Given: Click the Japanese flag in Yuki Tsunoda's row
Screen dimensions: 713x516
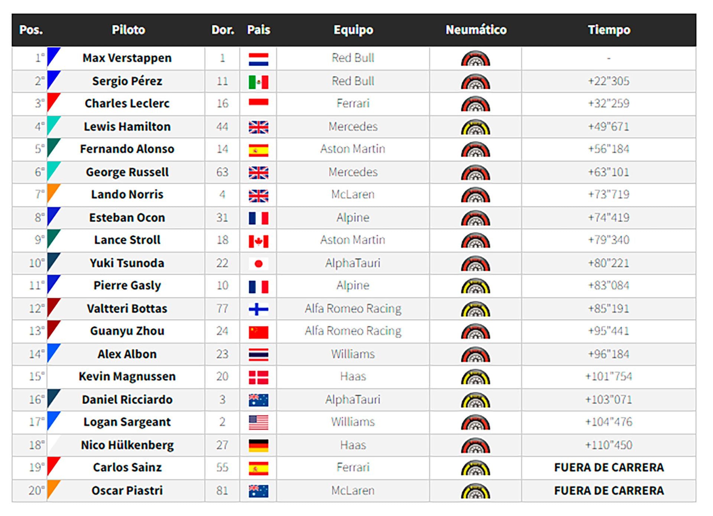Looking at the screenshot, I should (x=258, y=264).
